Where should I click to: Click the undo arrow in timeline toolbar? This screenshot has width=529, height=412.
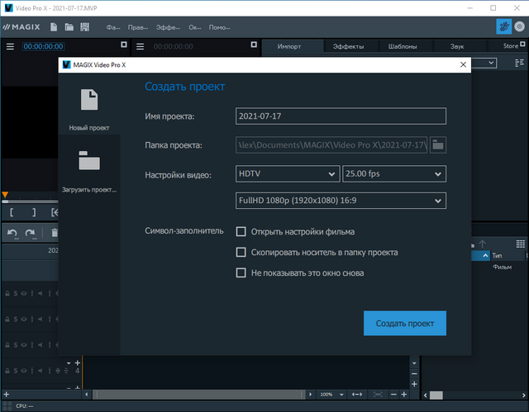pos(12,234)
